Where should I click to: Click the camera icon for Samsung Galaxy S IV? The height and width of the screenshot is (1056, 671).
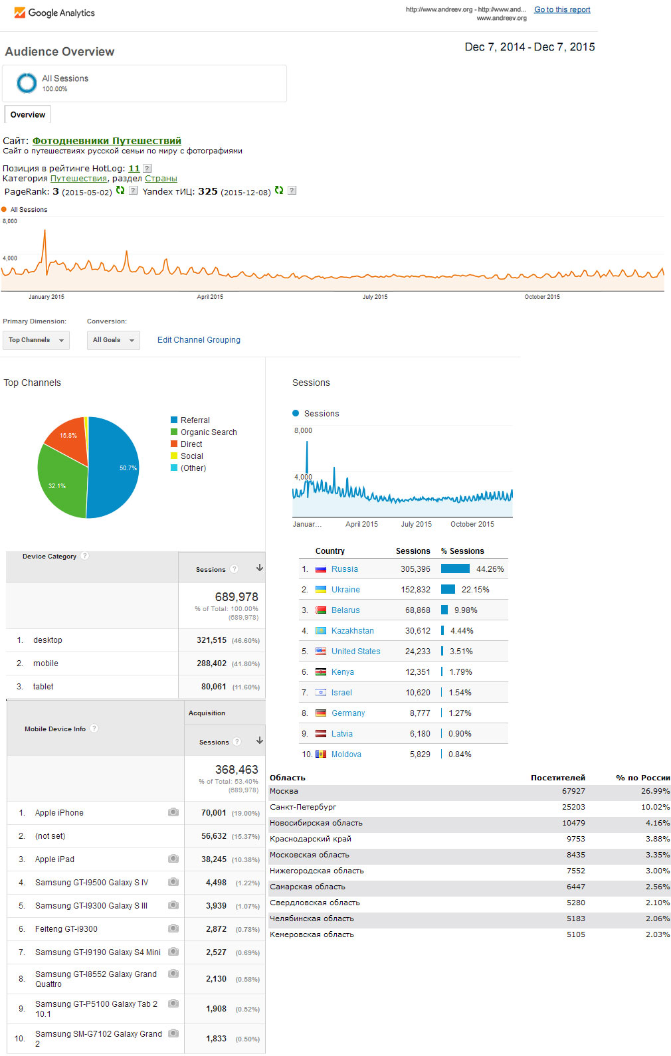coord(173,882)
